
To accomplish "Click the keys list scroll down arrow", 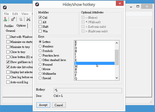I will [117, 78].
